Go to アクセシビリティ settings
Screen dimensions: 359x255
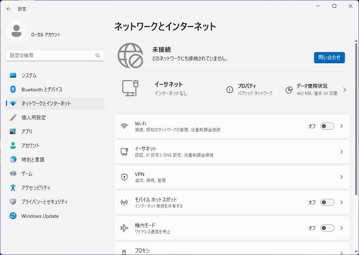coord(55,188)
